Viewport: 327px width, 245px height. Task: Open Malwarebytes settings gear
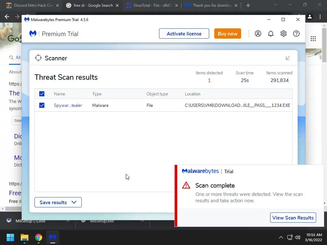[x=284, y=33]
